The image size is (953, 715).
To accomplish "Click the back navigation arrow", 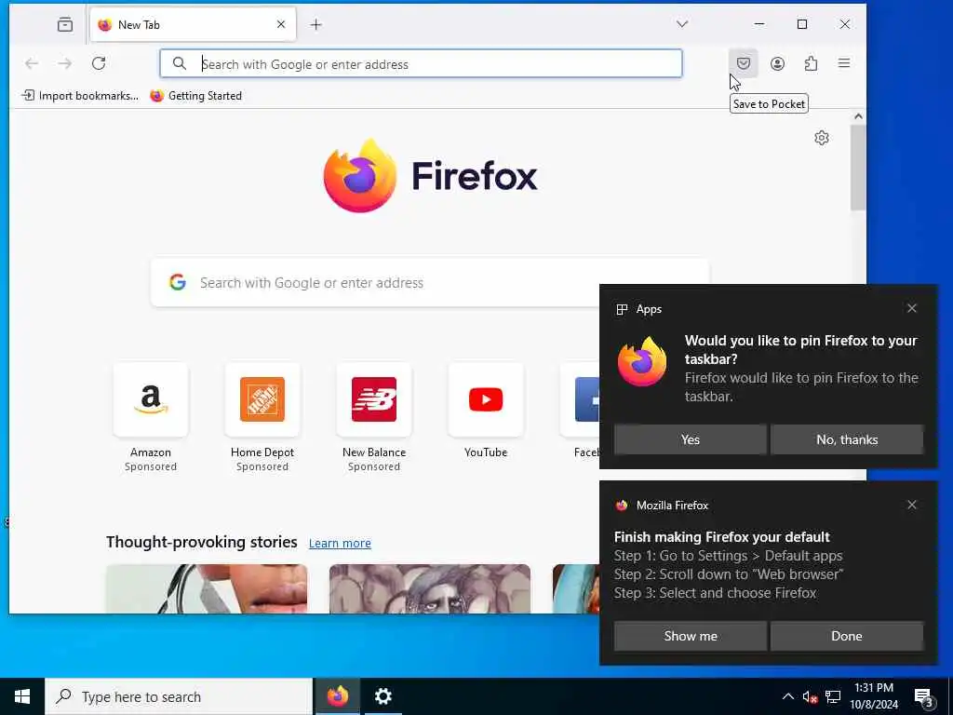I will pos(32,63).
